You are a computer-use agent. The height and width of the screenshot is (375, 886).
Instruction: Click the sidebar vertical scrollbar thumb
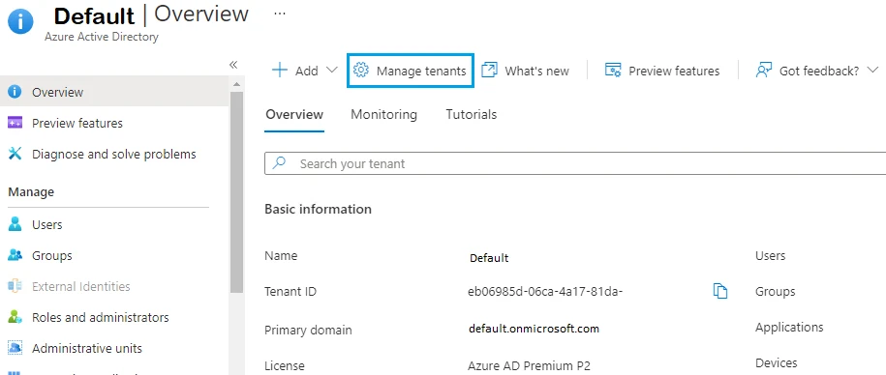[x=237, y=191]
